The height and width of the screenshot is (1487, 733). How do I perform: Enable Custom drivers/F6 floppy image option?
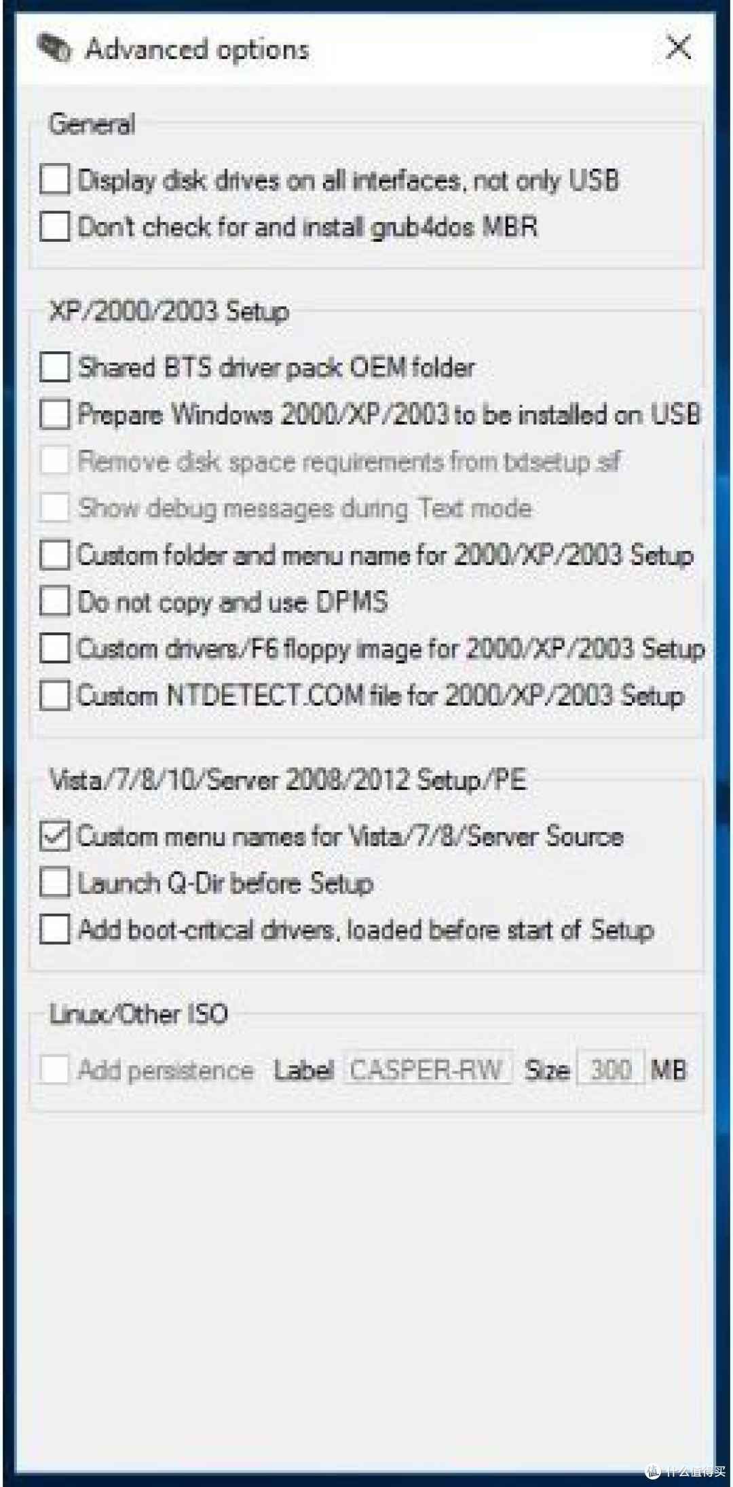[x=55, y=649]
